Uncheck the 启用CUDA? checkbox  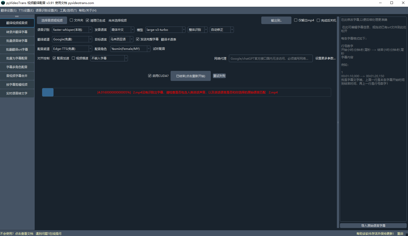click(x=150, y=76)
